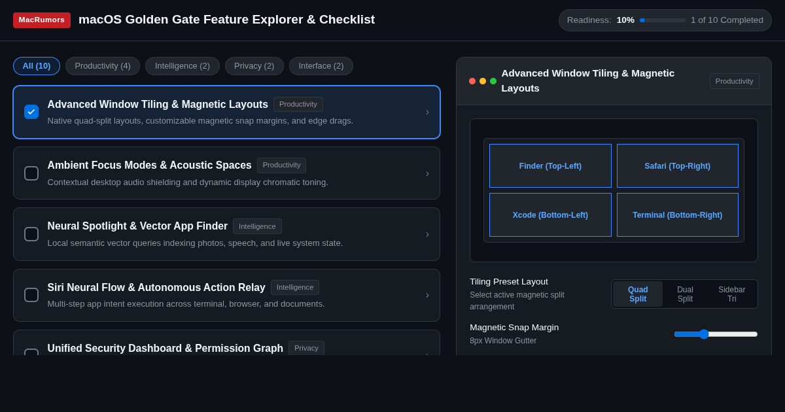
Task: Click Productivity tag on Ambient Focus card
Action: (281, 165)
